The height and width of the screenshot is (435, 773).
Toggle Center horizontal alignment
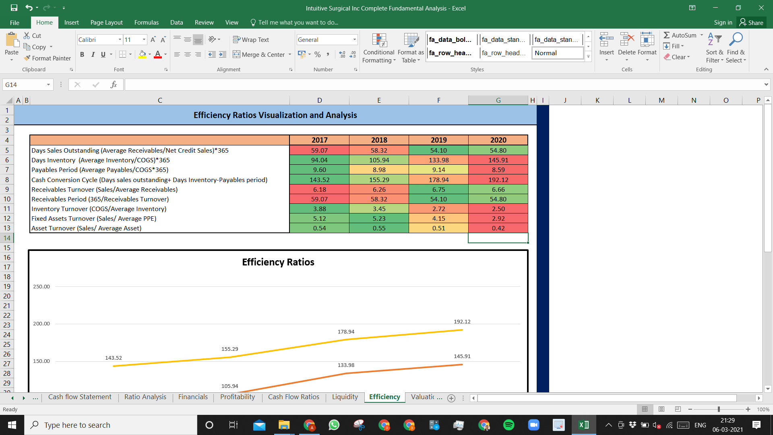pos(187,54)
